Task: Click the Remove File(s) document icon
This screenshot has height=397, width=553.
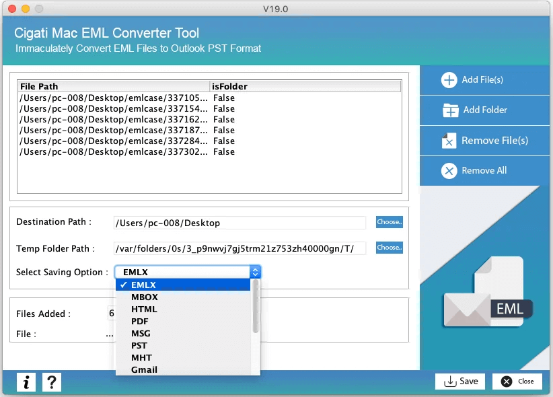Action: pos(449,141)
